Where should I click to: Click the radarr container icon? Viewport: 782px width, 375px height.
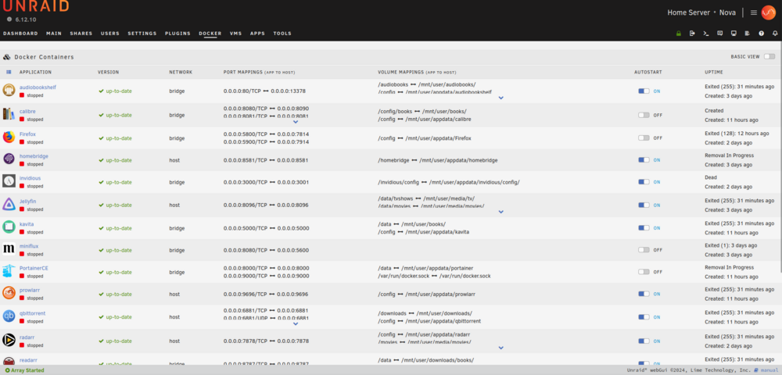click(x=9, y=340)
